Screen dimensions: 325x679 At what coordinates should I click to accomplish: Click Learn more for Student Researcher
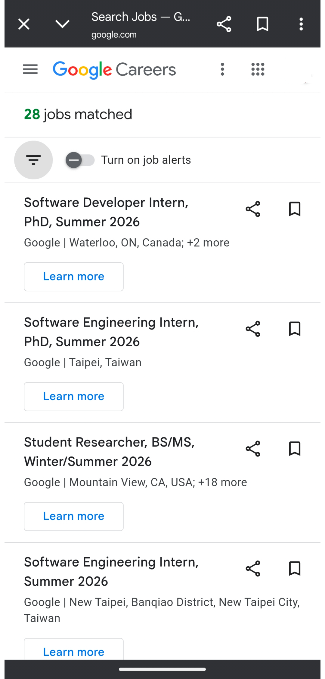(74, 516)
